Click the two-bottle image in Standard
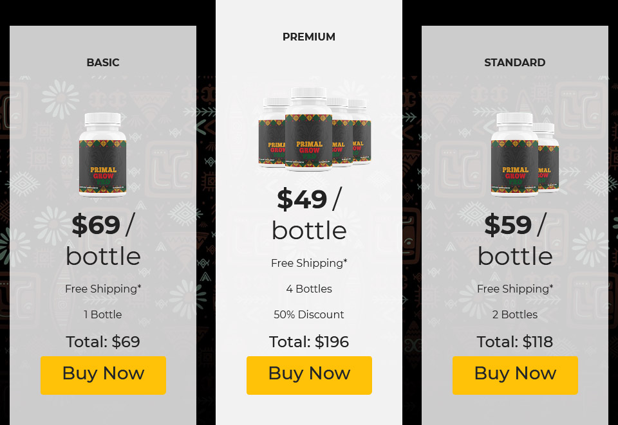Viewport: 618px width, 425px height. [x=525, y=155]
